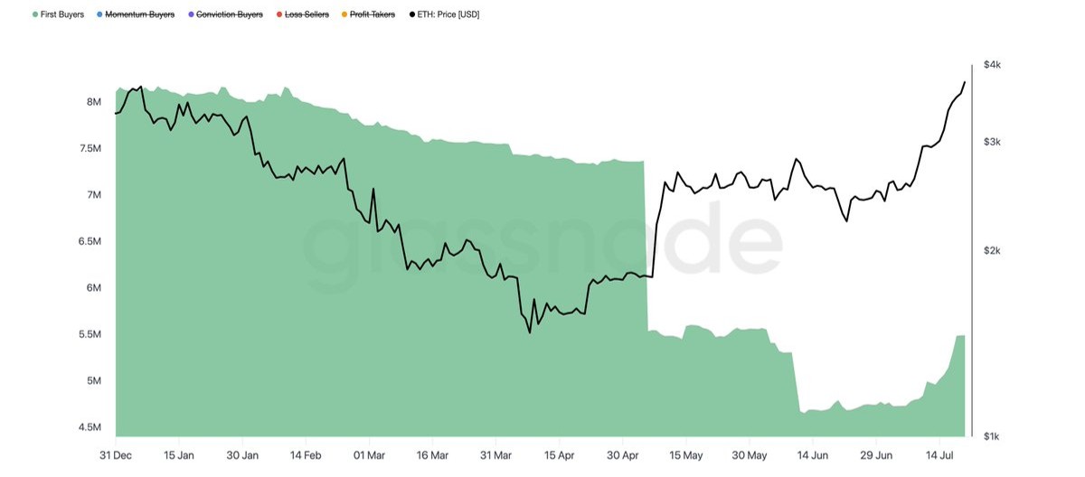The height and width of the screenshot is (477, 1085).
Task: Enable the Momentum Buyers series
Action: 139,14
